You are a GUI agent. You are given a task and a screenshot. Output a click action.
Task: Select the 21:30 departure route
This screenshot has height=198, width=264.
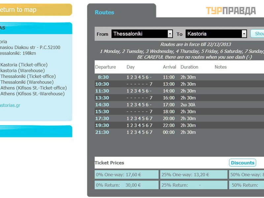(102, 132)
